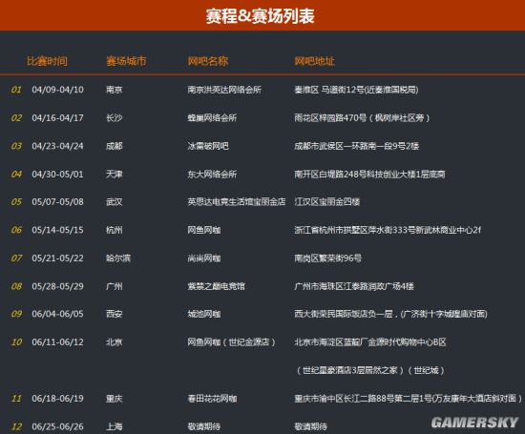
Task: Click the address 北京市海淀区蓝靛厂金源时代购物中心B区
Action: 370,342
